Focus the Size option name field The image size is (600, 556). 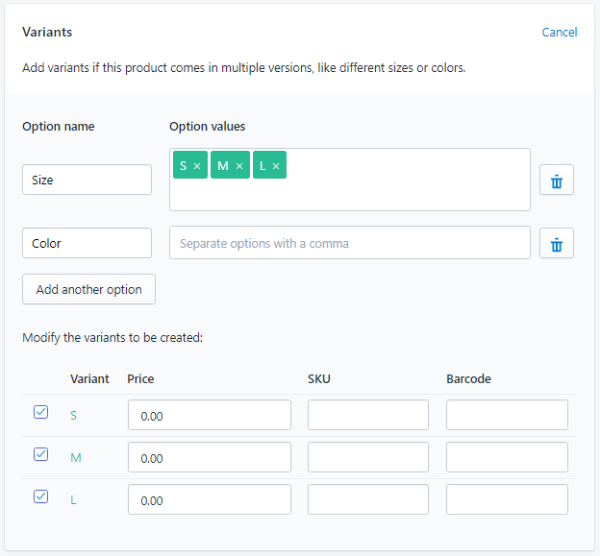pos(87,180)
